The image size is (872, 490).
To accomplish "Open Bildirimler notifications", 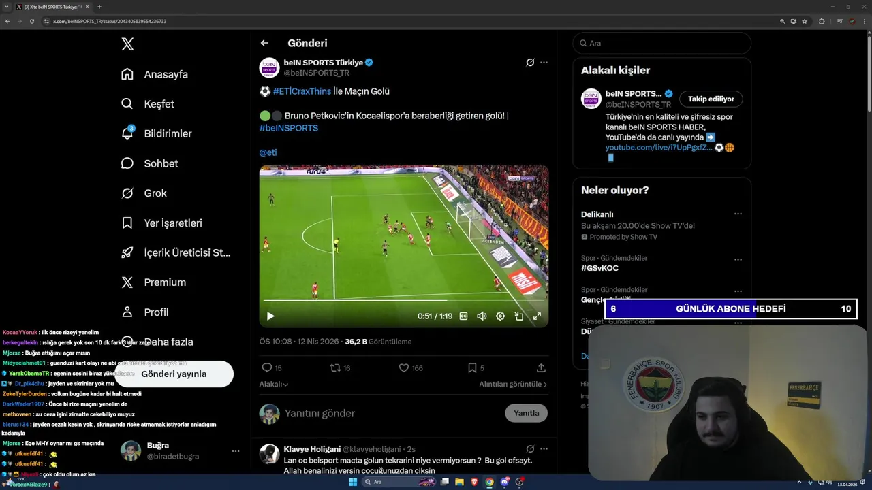I will coord(156,133).
